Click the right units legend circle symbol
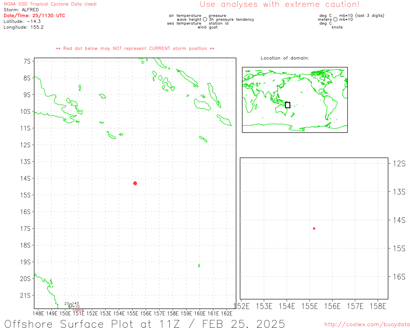The height and width of the screenshot is (328, 410). 335,20
